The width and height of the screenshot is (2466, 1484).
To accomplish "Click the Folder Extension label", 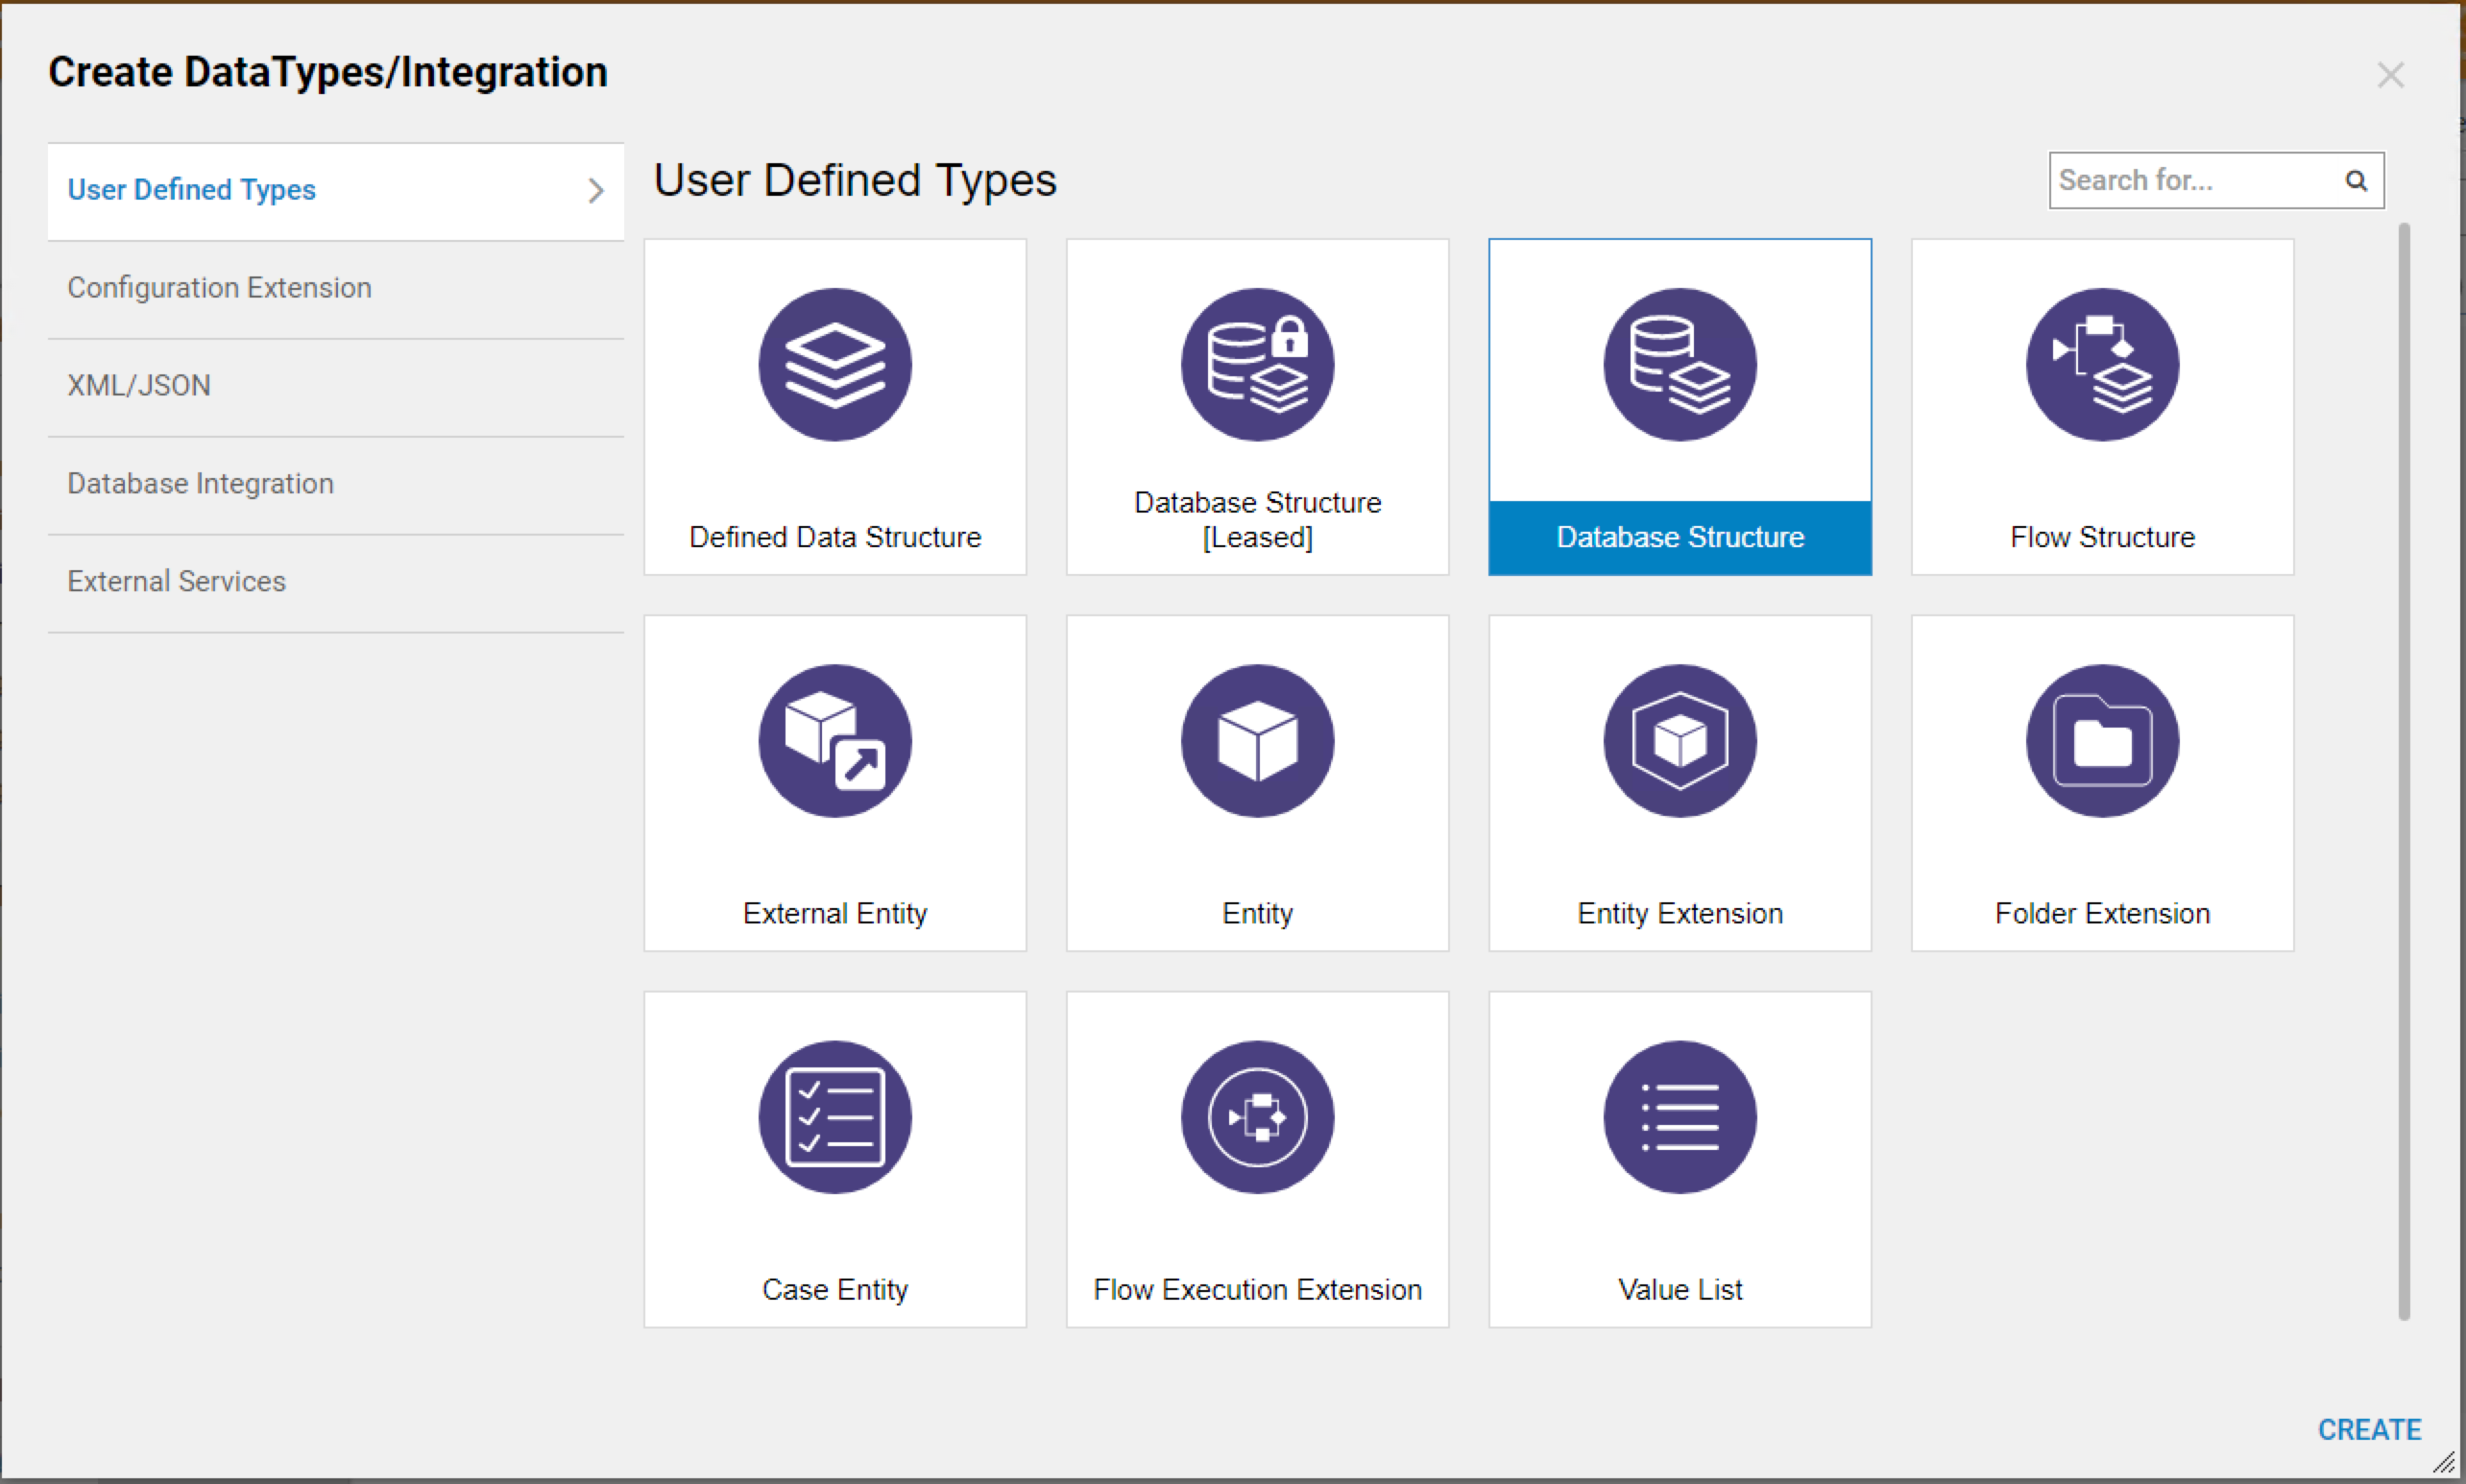I will (2102, 913).
